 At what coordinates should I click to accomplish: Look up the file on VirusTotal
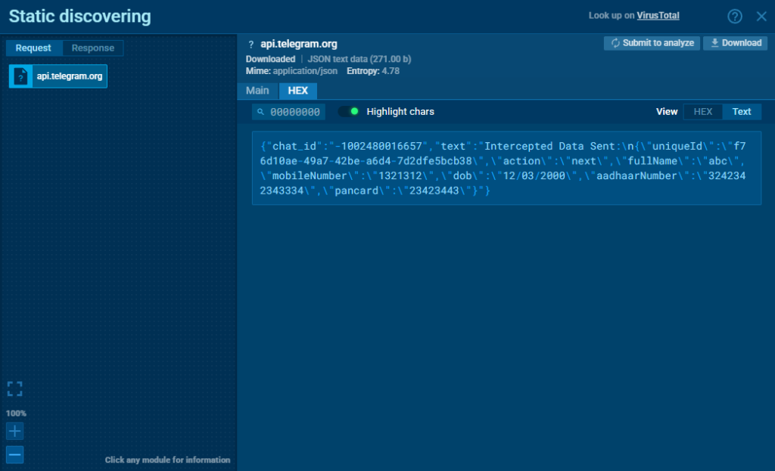coord(658,15)
